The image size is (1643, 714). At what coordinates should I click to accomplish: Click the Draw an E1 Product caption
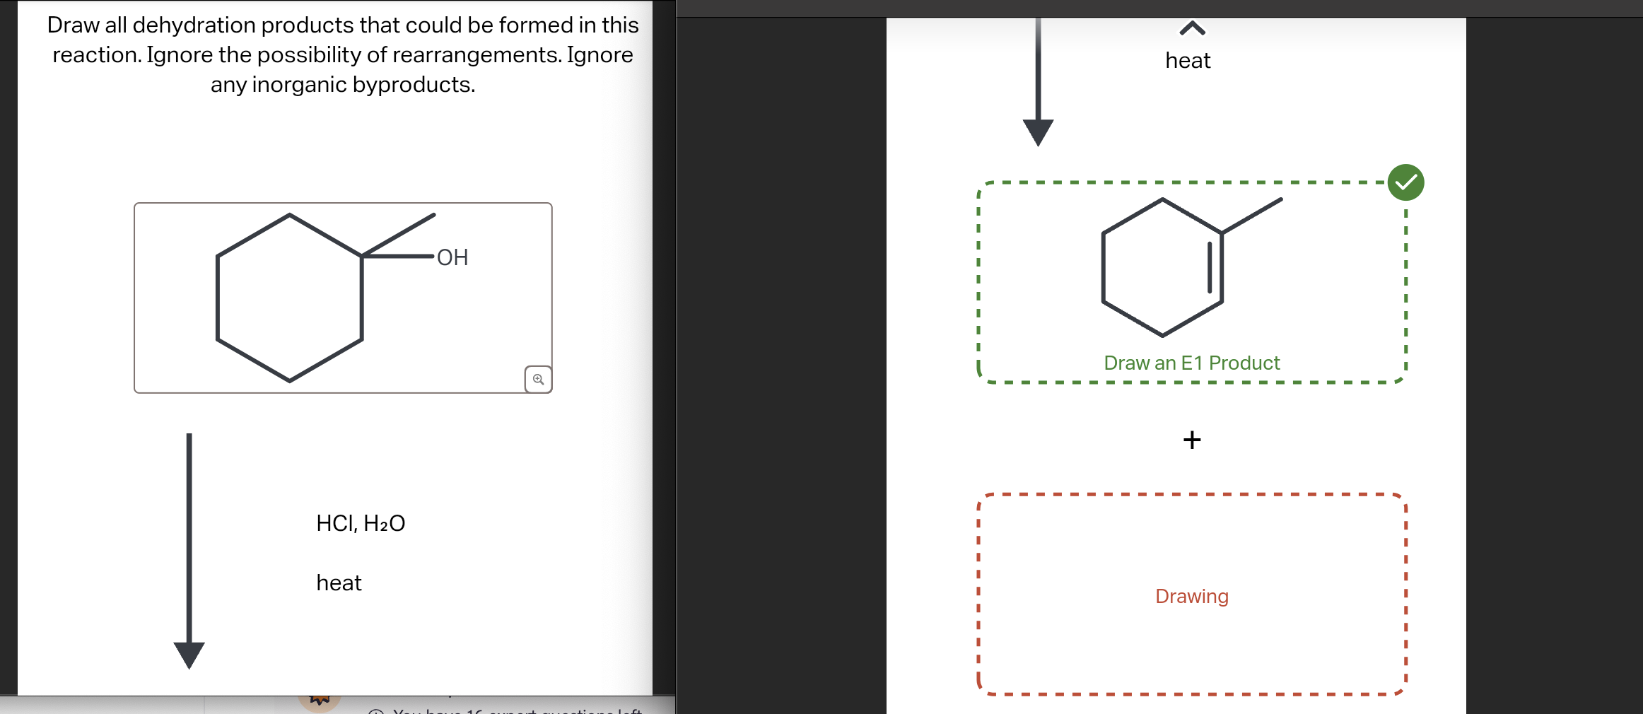[1192, 363]
